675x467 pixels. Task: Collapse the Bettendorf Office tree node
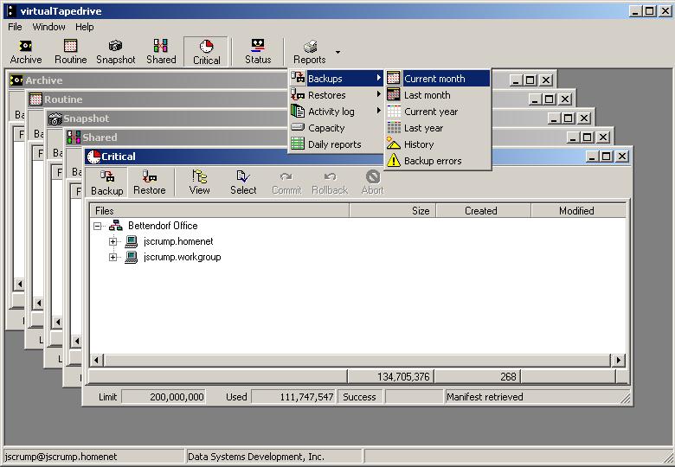point(97,226)
